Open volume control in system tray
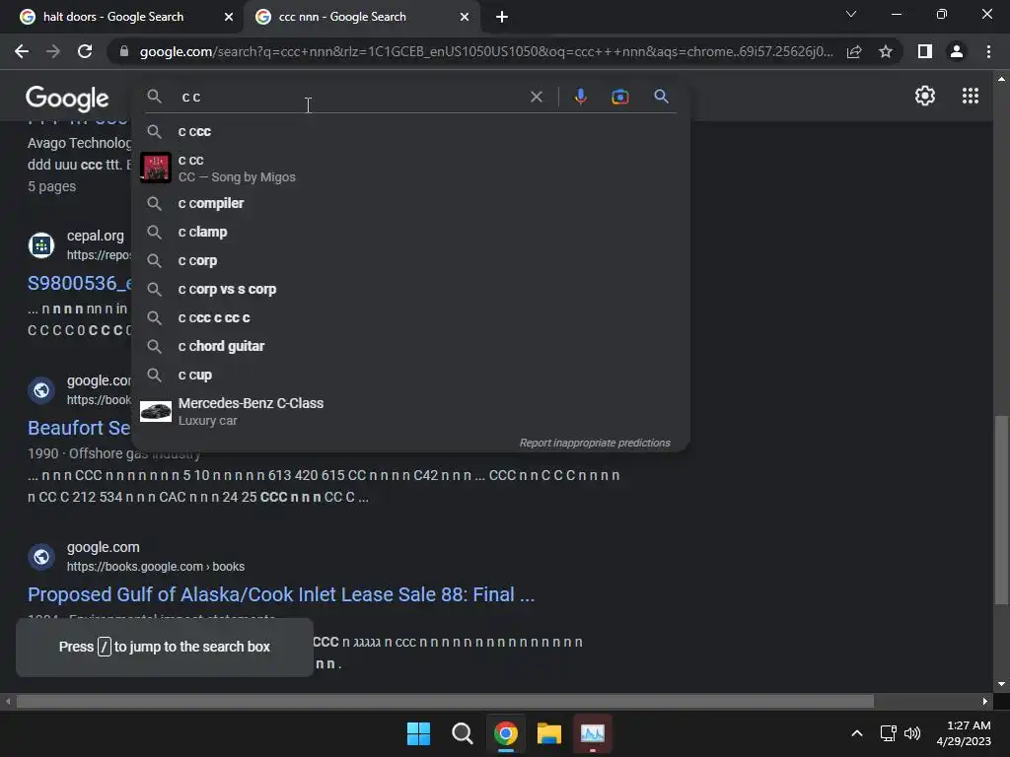Image resolution: width=1010 pixels, height=757 pixels. (912, 733)
